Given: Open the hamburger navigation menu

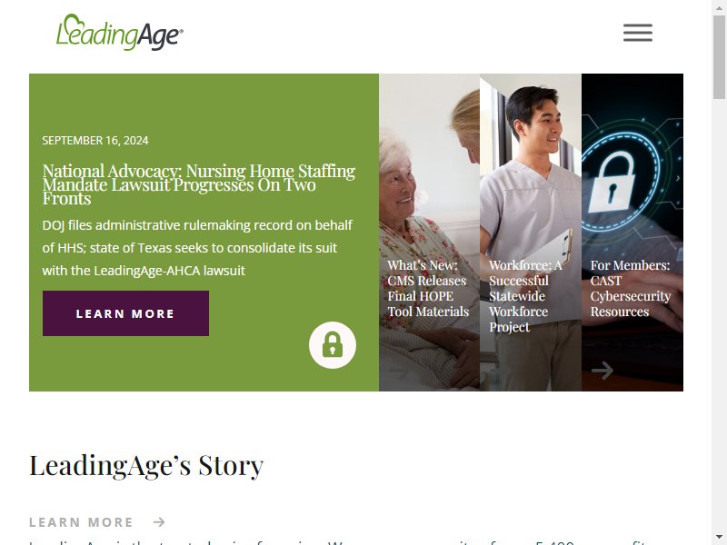Looking at the screenshot, I should point(638,33).
